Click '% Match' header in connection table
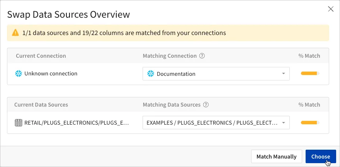 pyautogui.click(x=309, y=56)
